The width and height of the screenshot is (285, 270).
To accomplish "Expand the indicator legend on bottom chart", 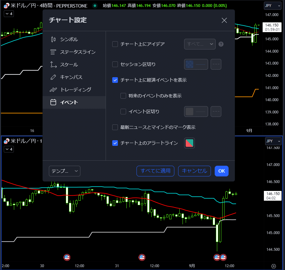I will click(x=9, y=149).
